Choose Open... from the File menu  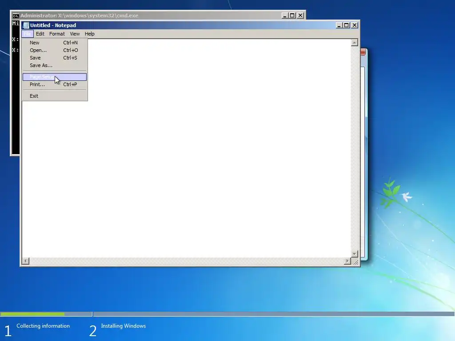(55, 50)
